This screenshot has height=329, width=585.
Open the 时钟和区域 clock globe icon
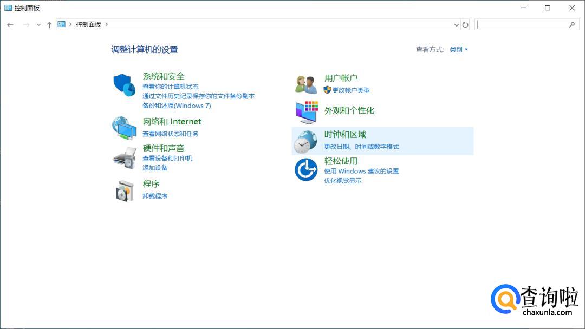305,142
